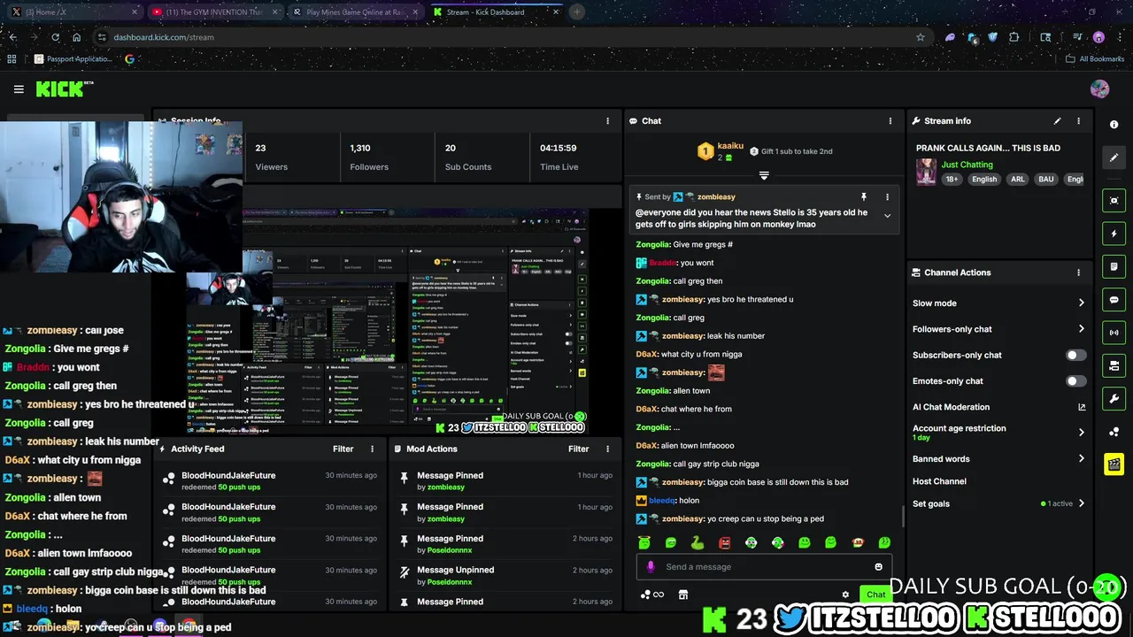
Task: Click the channel points infinity balance
Action: click(651, 595)
